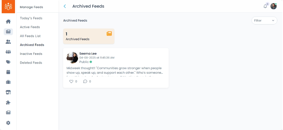Open the groups (three people) sidebar icon
Image resolution: width=283 pixels, height=130 pixels.
click(x=8, y=52)
